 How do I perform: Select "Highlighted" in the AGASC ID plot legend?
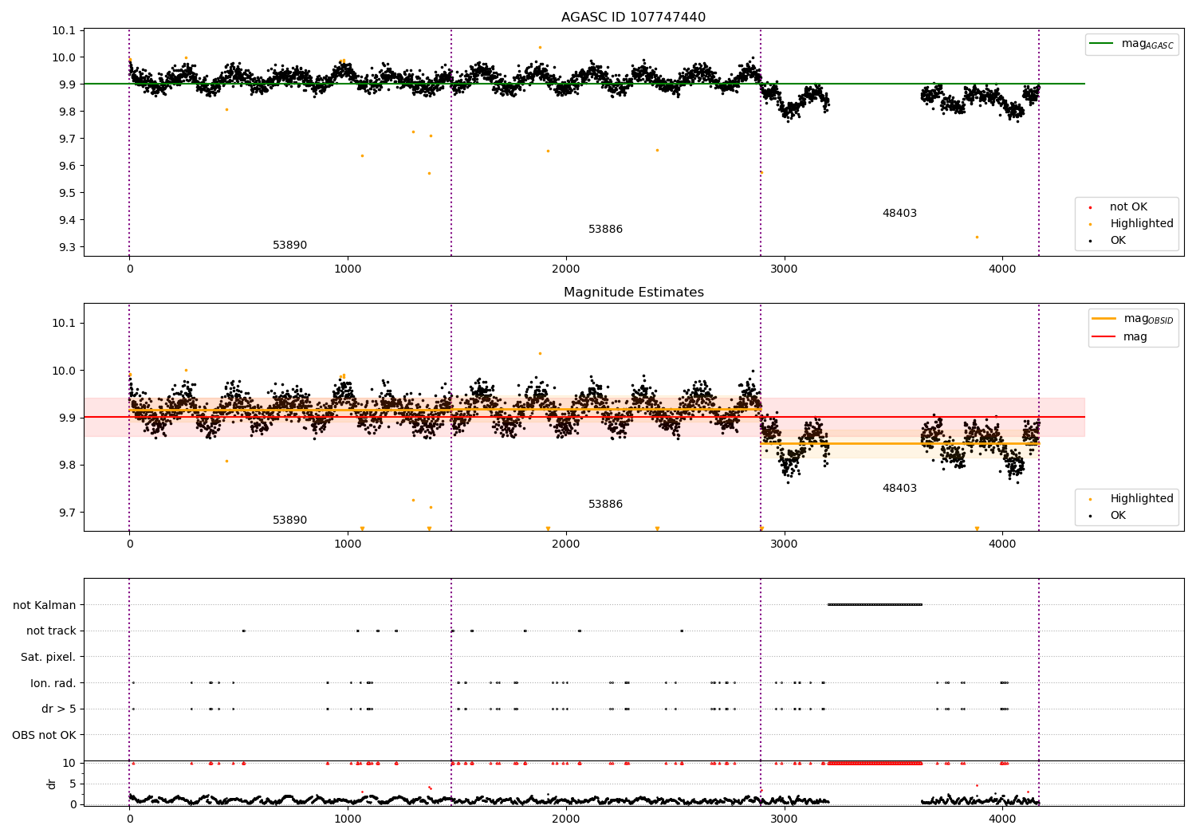(1141, 224)
